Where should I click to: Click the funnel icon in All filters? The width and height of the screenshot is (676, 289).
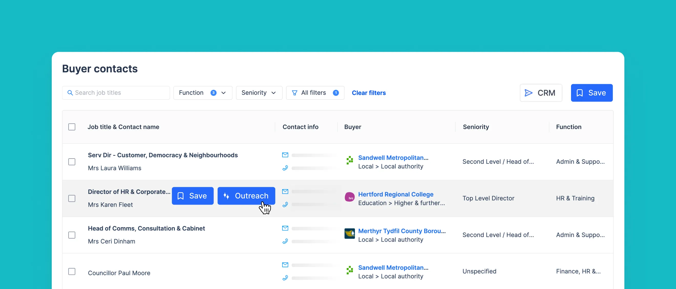[294, 93]
